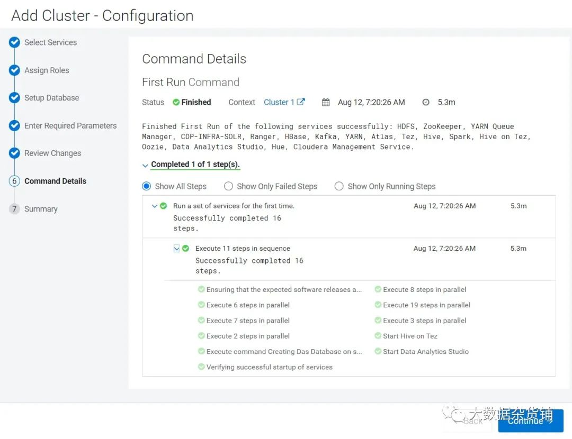Screen dimensions: 572x439
Task: Click check icon for Verifying successful startup
Action: [201, 367]
